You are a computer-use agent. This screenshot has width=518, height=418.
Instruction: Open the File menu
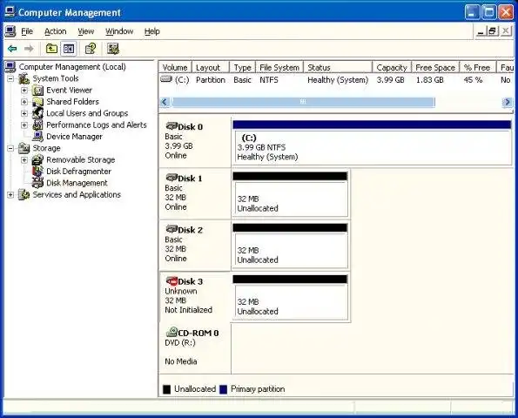pos(27,31)
